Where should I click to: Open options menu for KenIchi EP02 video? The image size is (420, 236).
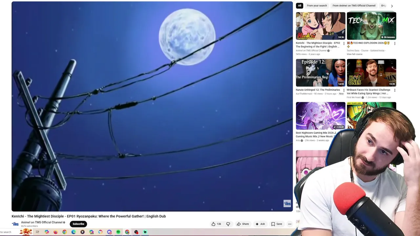coord(344,43)
